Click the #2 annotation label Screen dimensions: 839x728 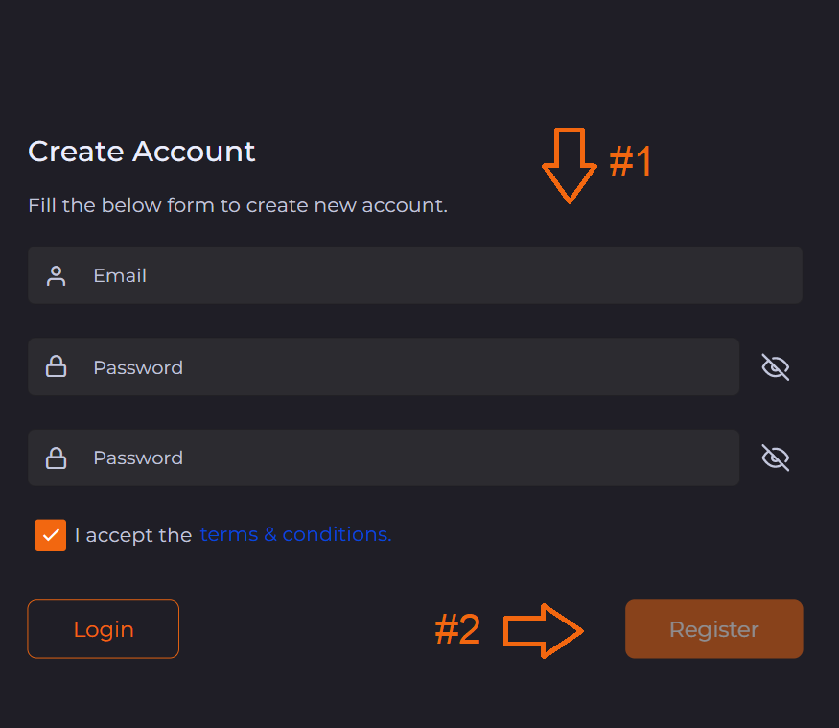tap(457, 630)
